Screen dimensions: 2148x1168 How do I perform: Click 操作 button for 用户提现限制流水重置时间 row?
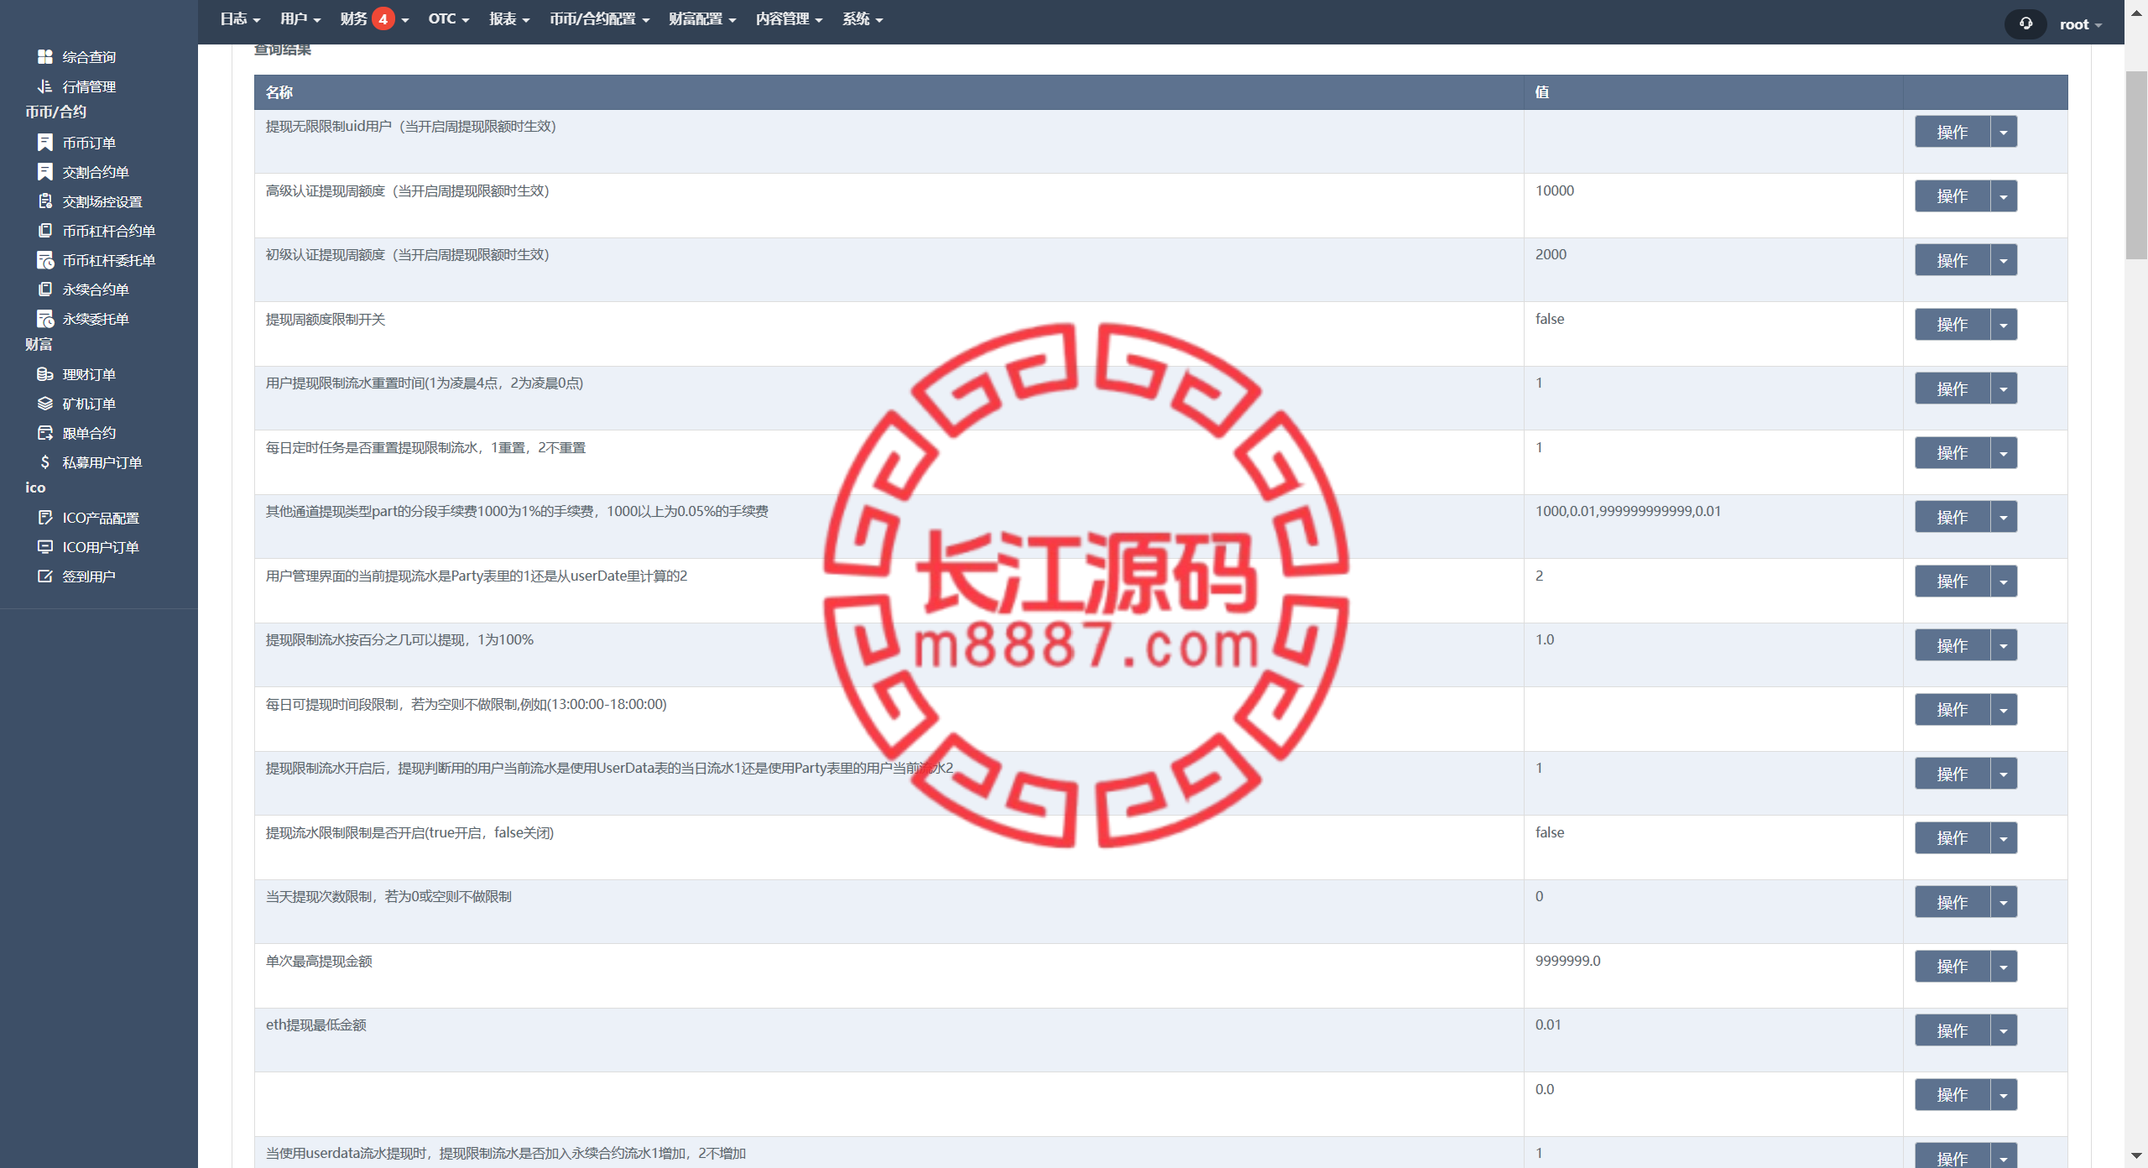1952,388
